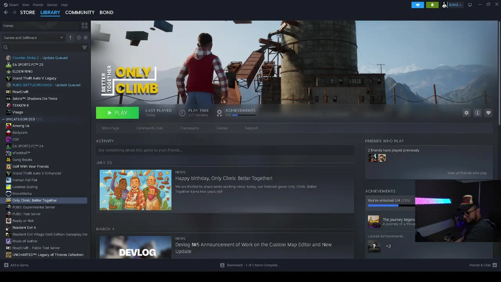This screenshot has height=282, width=501.
Task: Click the achievements trophy icon
Action: [219, 113]
